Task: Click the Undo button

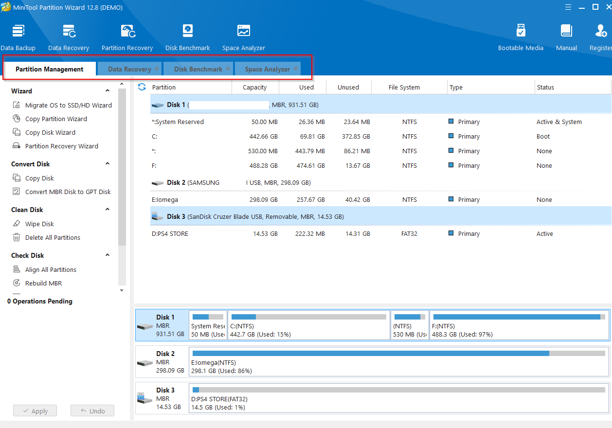Action: pos(92,411)
